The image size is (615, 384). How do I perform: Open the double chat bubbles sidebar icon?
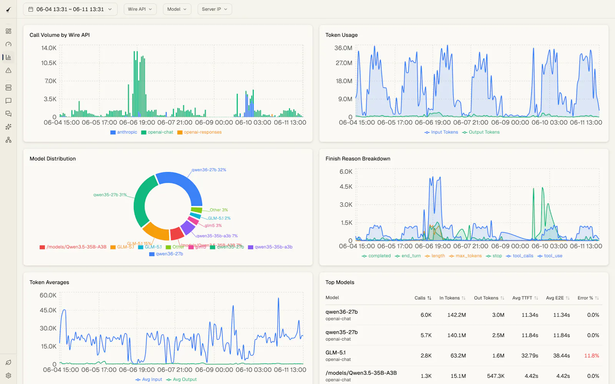tap(8, 114)
